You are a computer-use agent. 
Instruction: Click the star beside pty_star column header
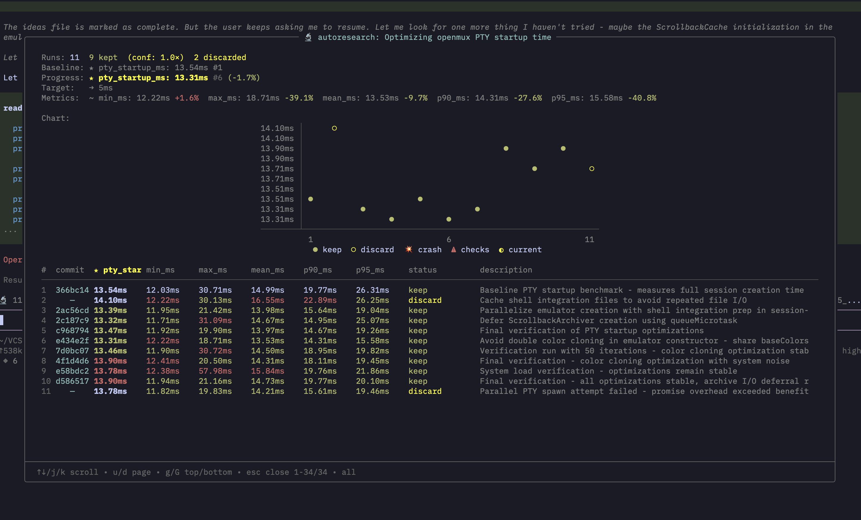[x=96, y=270]
